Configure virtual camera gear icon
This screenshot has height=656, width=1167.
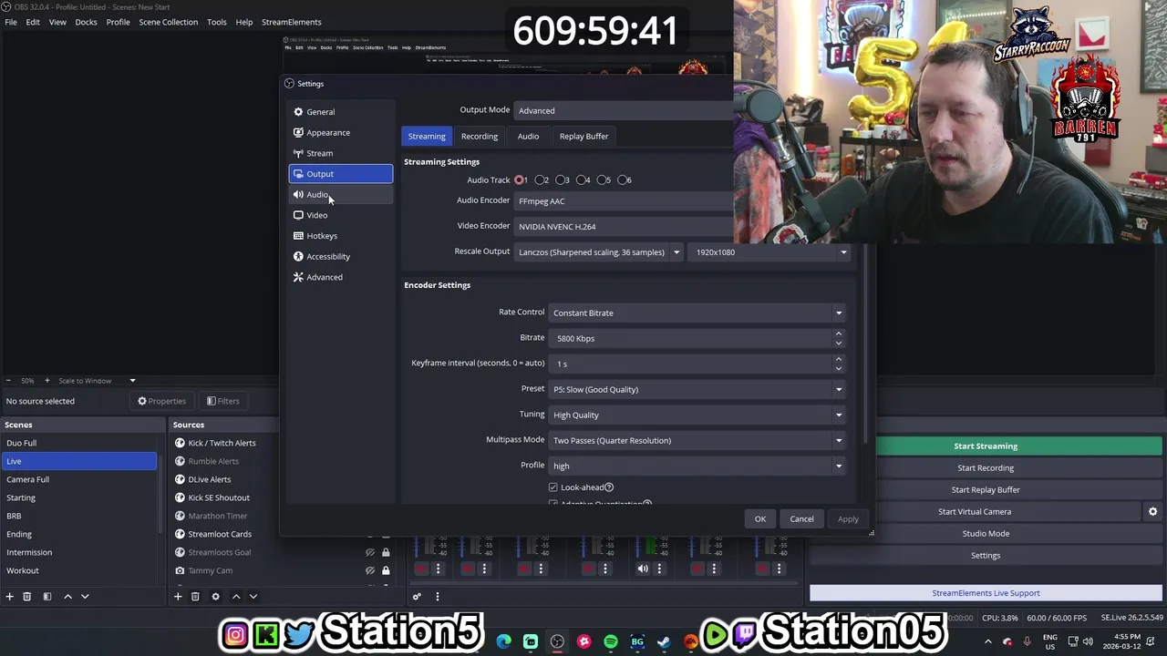click(1152, 512)
